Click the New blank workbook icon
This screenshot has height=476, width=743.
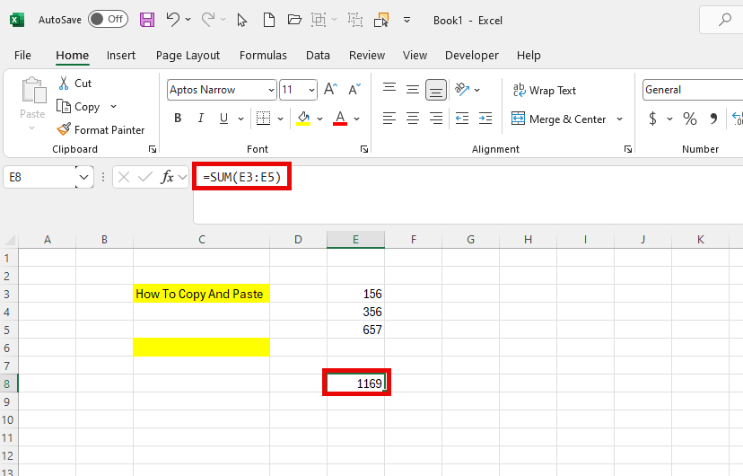(x=268, y=20)
